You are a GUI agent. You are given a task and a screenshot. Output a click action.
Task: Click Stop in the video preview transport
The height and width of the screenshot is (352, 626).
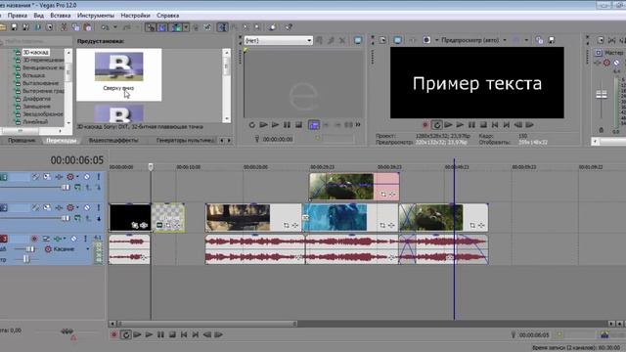pos(483,125)
